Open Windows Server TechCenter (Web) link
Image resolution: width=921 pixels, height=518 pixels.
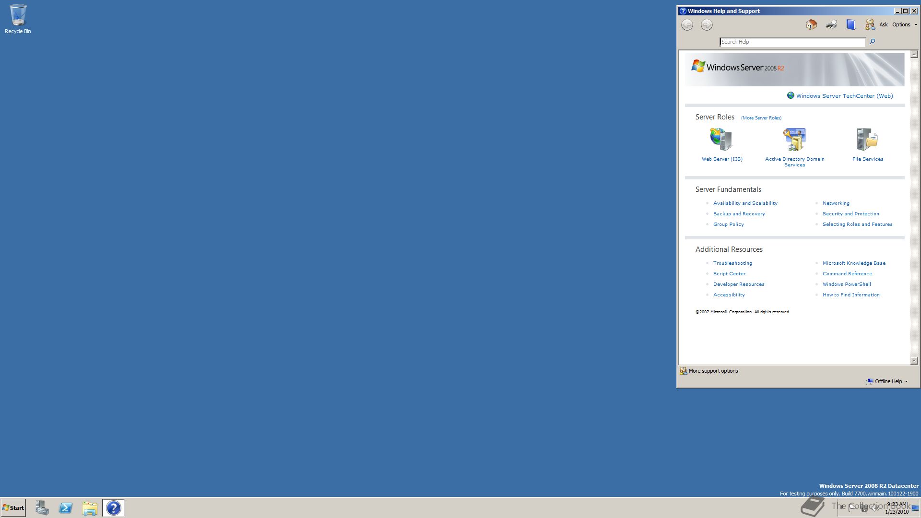(844, 96)
